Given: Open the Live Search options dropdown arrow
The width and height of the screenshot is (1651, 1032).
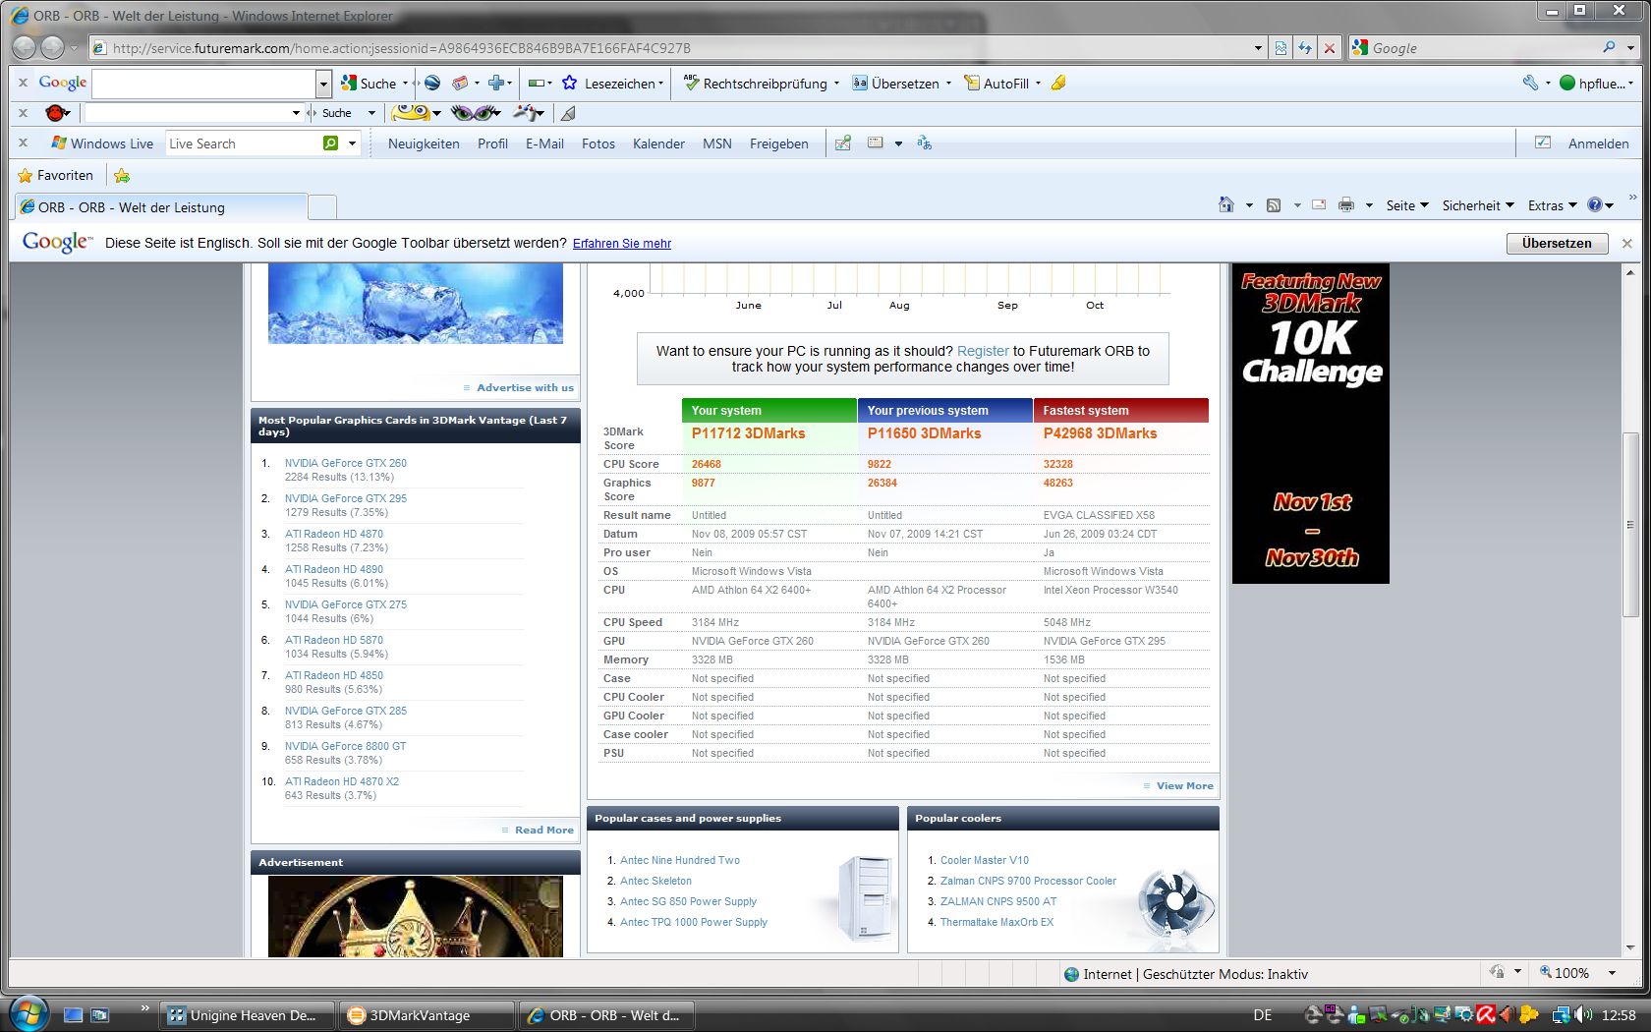Looking at the screenshot, I should (352, 143).
